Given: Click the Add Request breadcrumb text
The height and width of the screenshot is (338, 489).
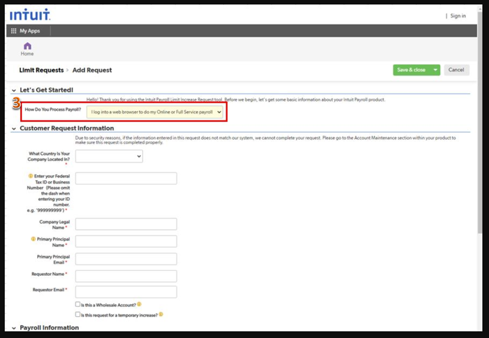Looking at the screenshot, I should [x=92, y=70].
